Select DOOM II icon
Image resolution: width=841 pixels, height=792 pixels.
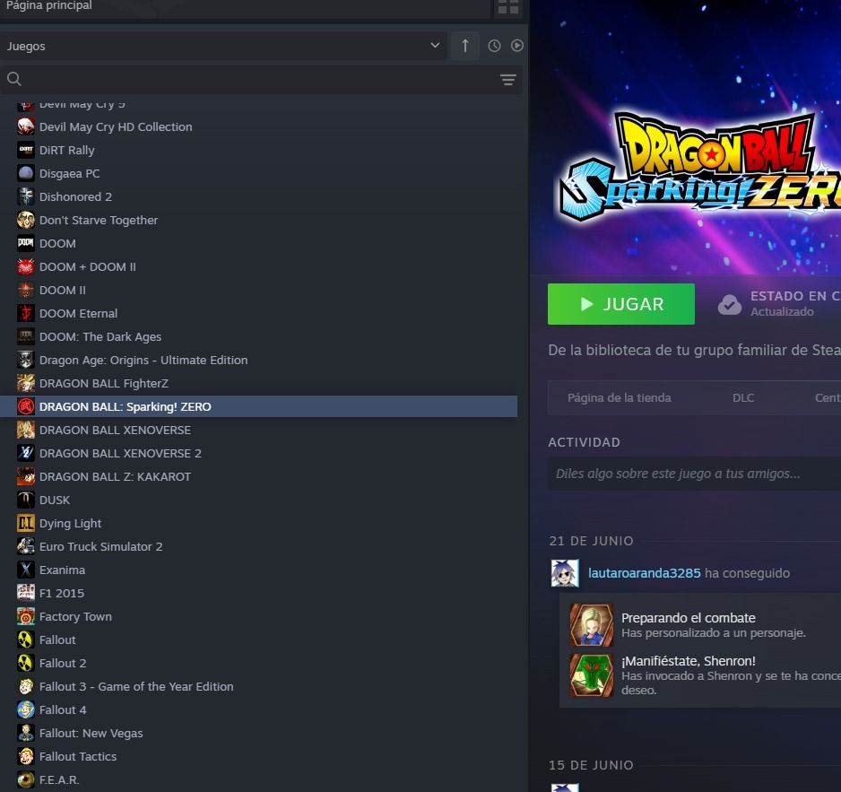pos(26,291)
